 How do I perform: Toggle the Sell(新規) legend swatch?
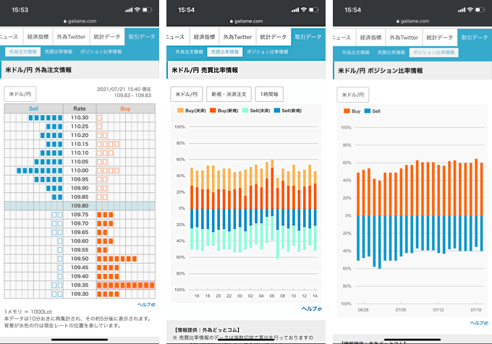click(276, 111)
